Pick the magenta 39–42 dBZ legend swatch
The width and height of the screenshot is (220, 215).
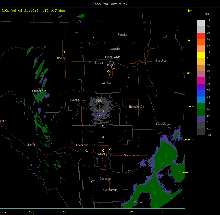[201, 80]
